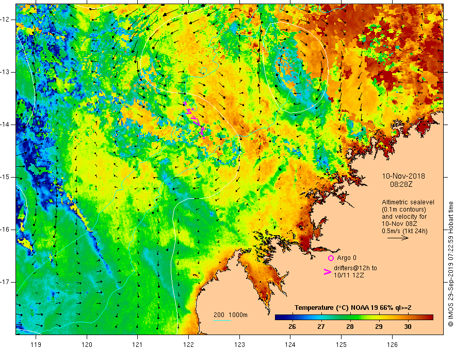Click the cyan 200m depth contour legend line
Image resolution: width=454 pixels, height=350 pixels.
(222, 320)
